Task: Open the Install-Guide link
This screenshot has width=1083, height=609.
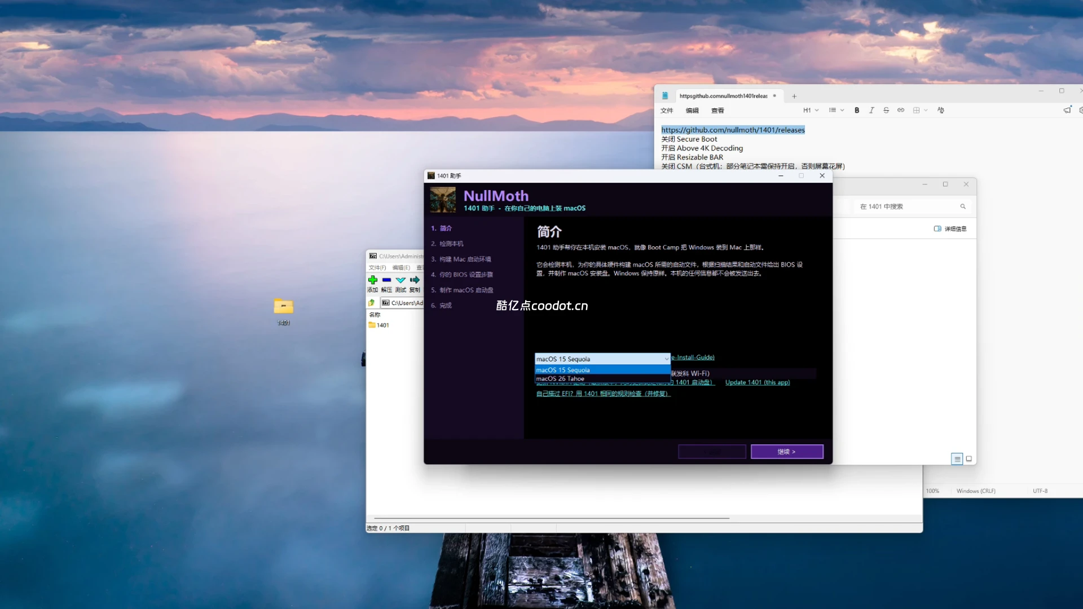Action: [x=693, y=358]
